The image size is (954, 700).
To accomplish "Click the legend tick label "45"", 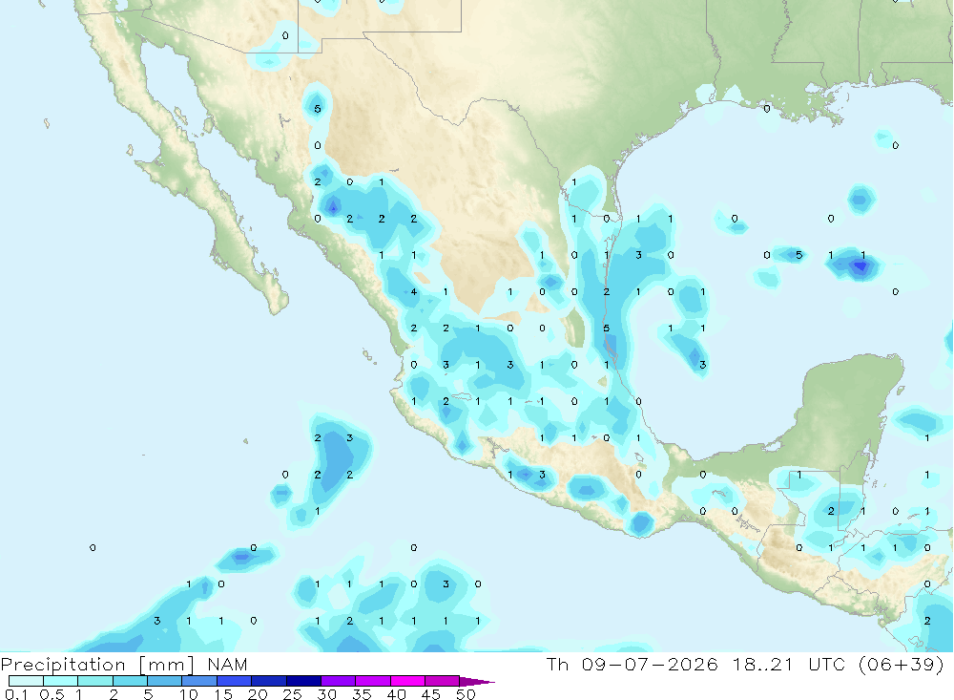I will [431, 694].
